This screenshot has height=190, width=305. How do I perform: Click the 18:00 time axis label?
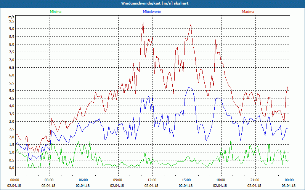(221, 180)
